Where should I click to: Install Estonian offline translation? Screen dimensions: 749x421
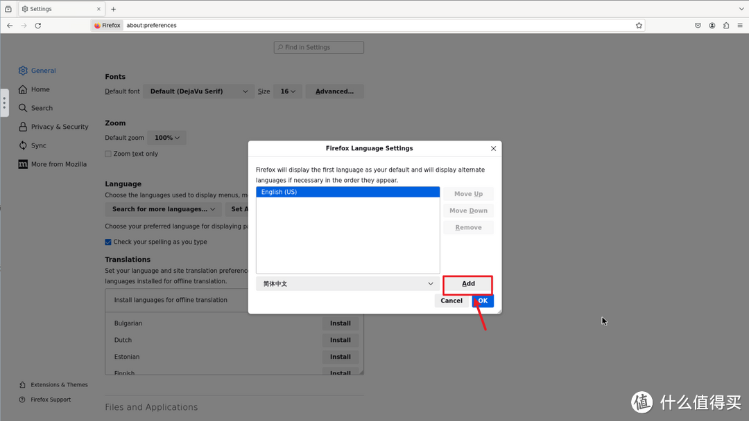[x=340, y=357]
